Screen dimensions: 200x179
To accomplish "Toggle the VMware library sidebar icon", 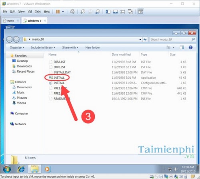I will point(108,12).
